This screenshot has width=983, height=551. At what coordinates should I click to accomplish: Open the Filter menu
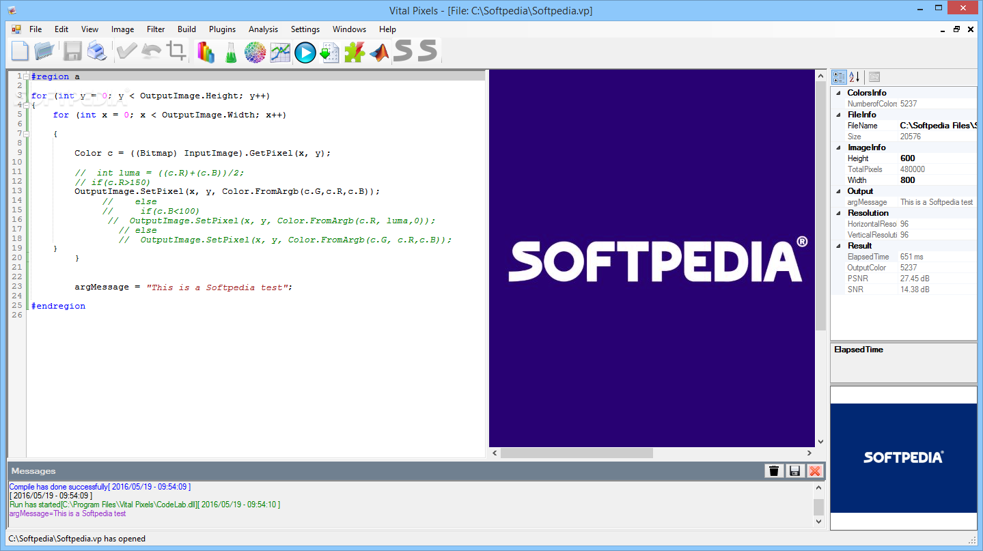[156, 29]
